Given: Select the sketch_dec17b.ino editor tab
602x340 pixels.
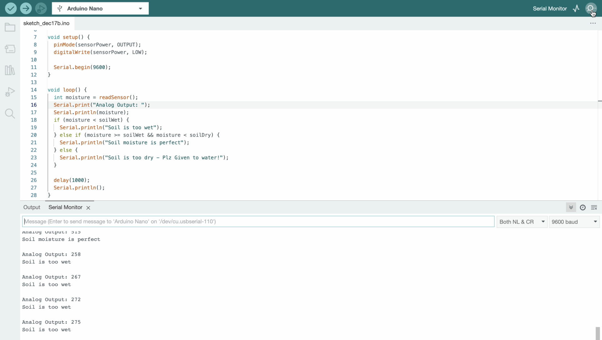Looking at the screenshot, I should pos(46,23).
